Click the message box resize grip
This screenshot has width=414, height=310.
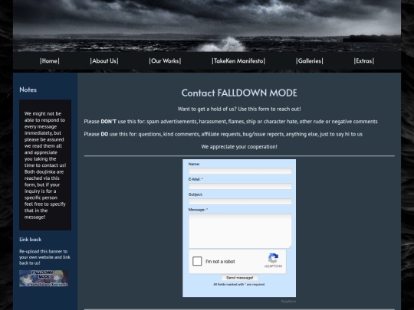coord(290,246)
